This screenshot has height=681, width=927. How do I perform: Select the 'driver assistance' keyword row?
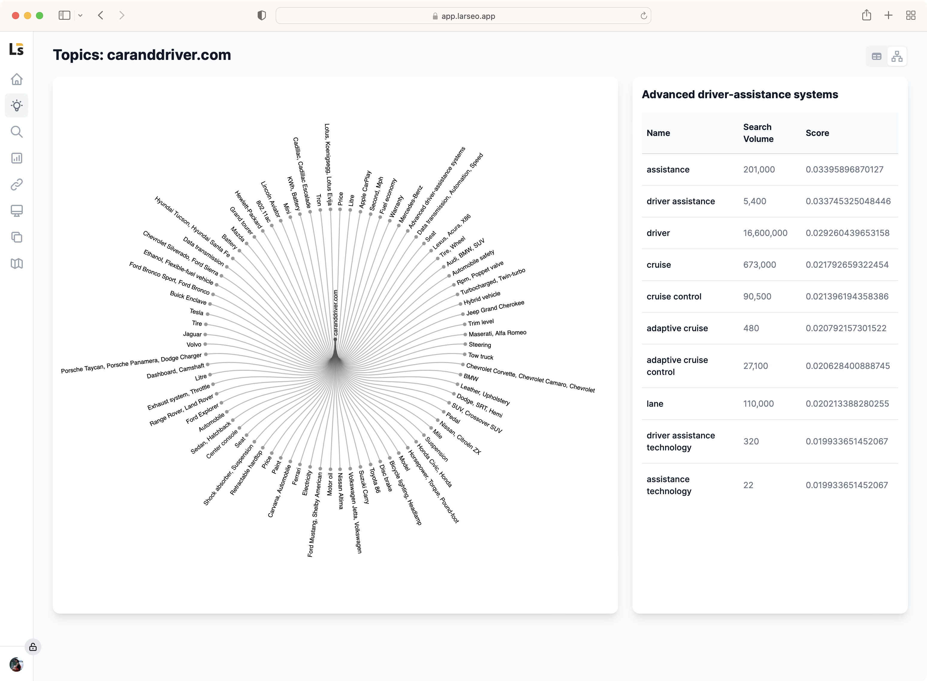[x=770, y=202]
